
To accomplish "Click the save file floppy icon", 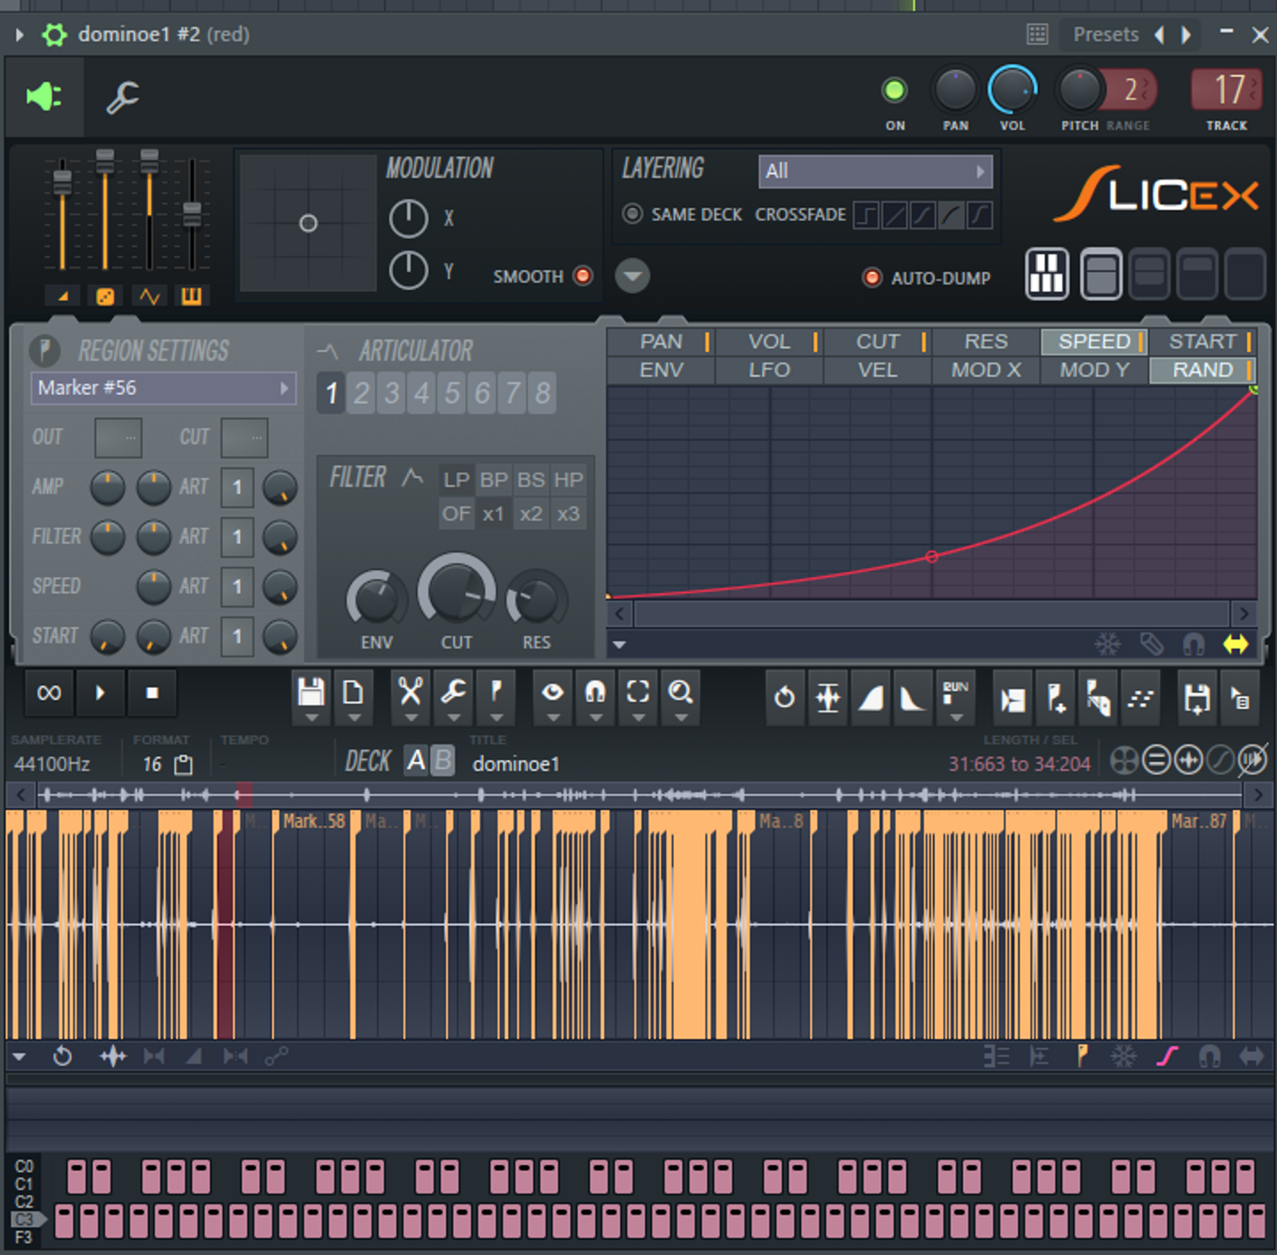I will 311,692.
